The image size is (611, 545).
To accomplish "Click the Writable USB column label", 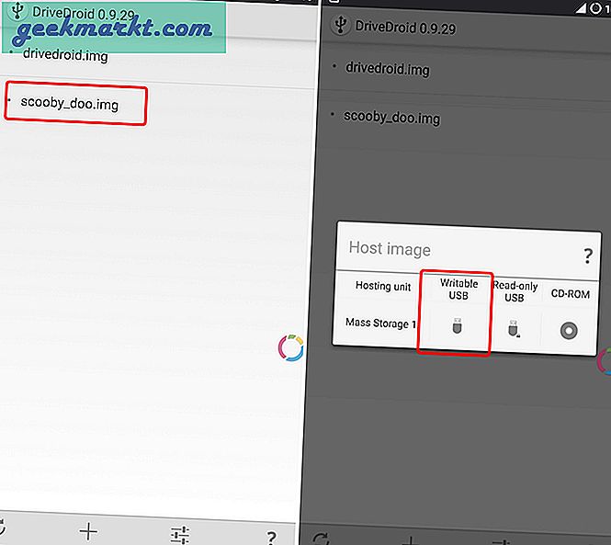I will pos(458,290).
